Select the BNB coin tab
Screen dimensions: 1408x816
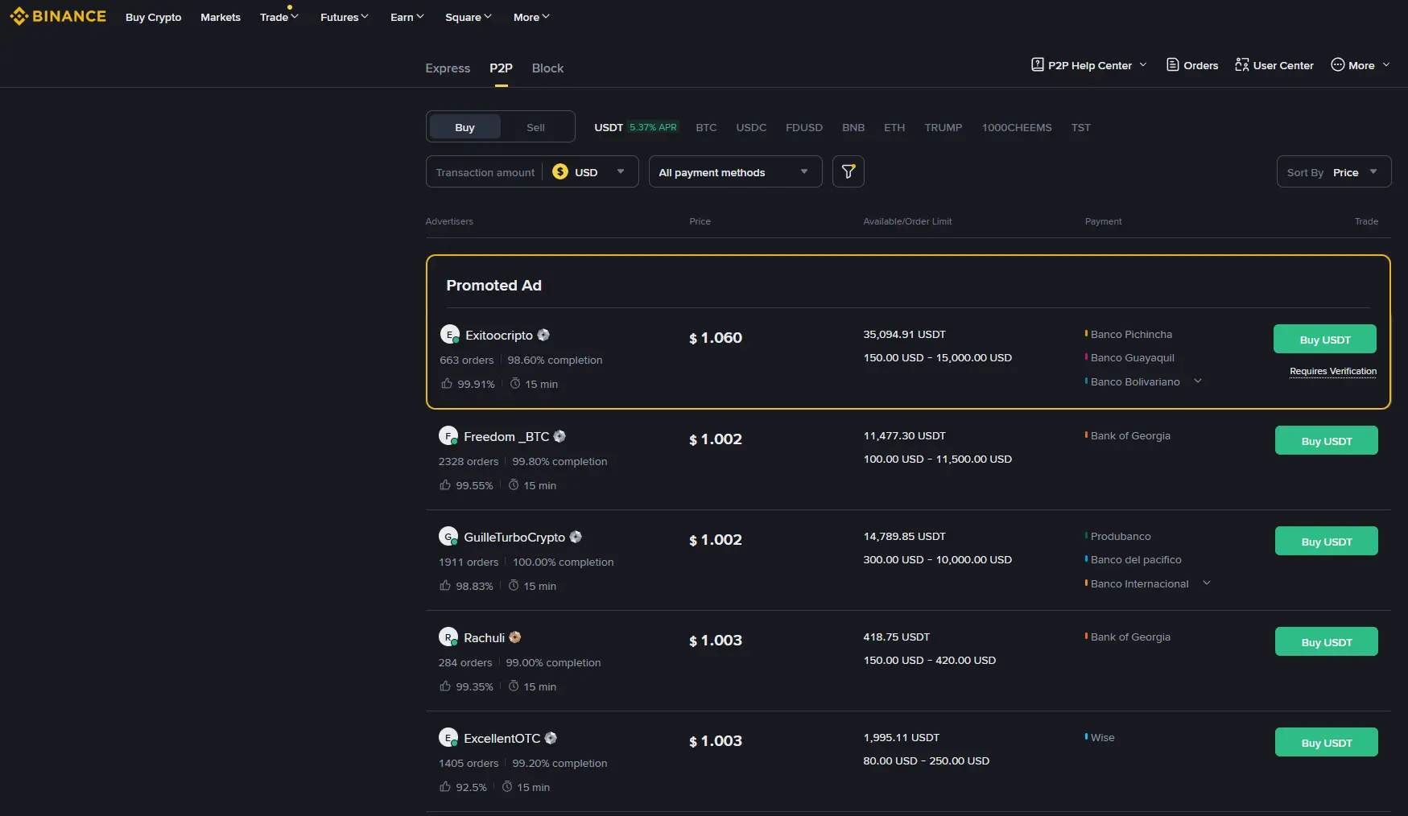(853, 127)
